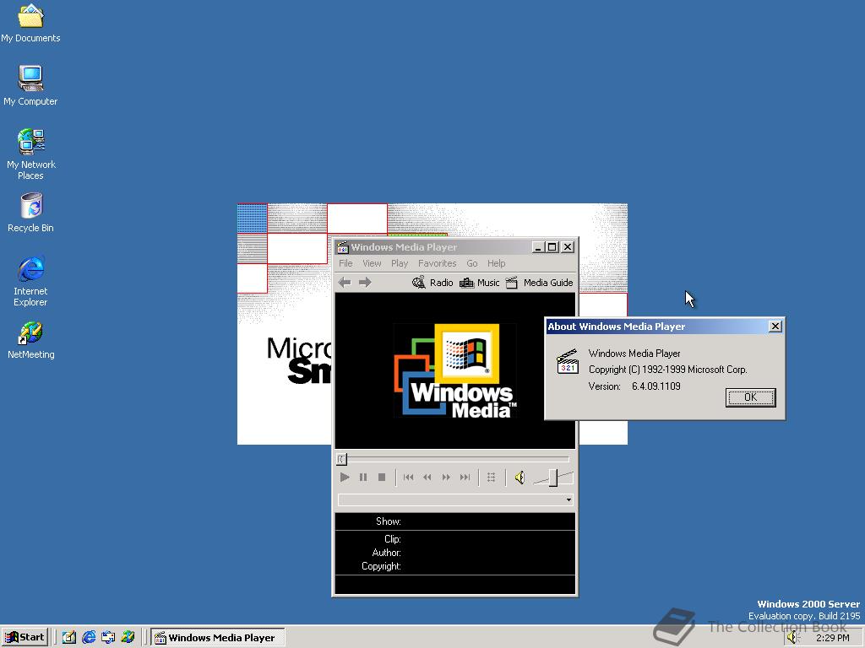The width and height of the screenshot is (865, 648).
Task: Click the Preview playlist button
Action: pyautogui.click(x=491, y=478)
